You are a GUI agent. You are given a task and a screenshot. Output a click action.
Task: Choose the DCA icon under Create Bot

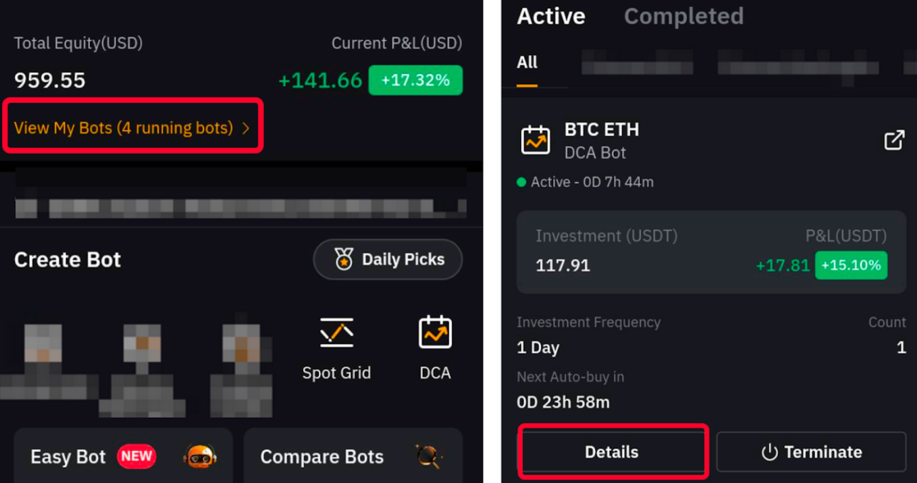pyautogui.click(x=435, y=332)
